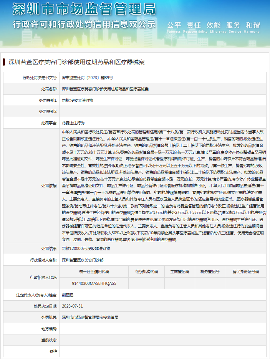Click the 责任 Responsibility slogan

click(195, 27)
